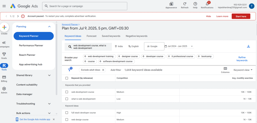Switch to the Keyword ideas tab
The image size is (257, 123).
tap(73, 36)
